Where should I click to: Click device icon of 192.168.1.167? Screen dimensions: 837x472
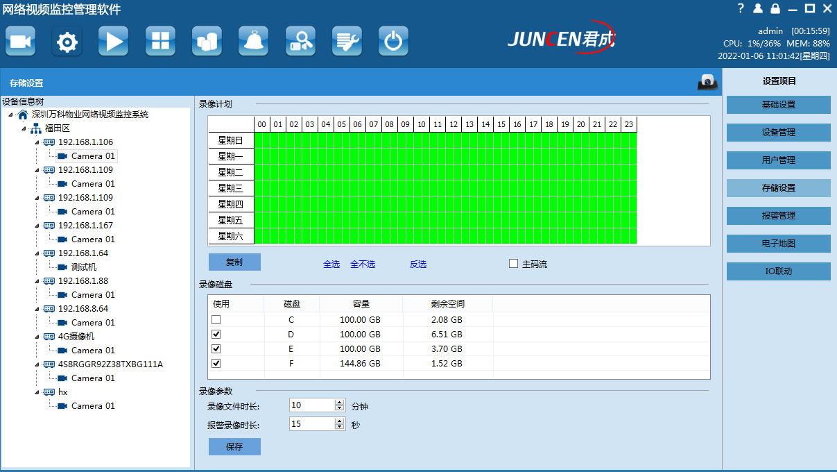tap(49, 226)
